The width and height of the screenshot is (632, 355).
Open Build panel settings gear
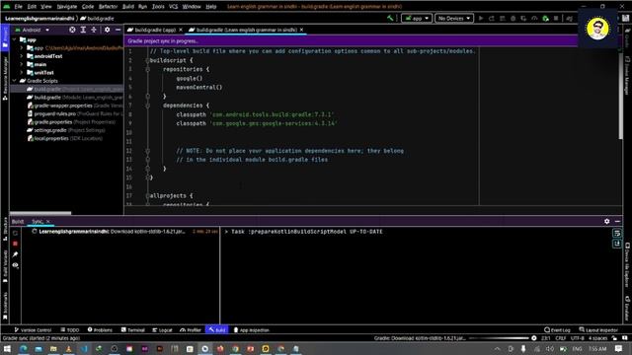point(607,221)
